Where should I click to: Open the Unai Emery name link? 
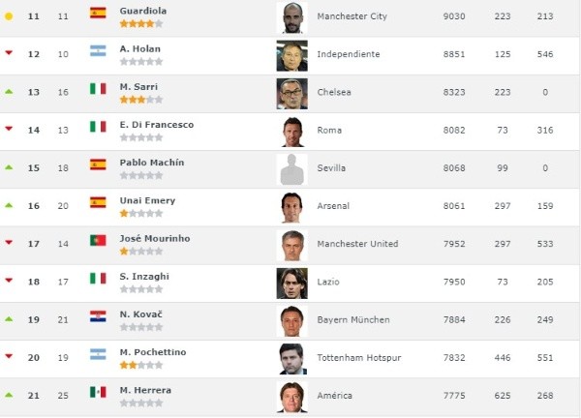pyautogui.click(x=147, y=200)
